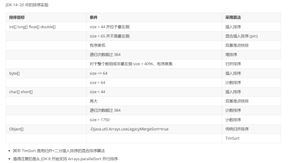Select the -Djava.util.Arrays.useLegacyMergeSort=true text
Viewport: 288px width, 163px height.
point(129,129)
